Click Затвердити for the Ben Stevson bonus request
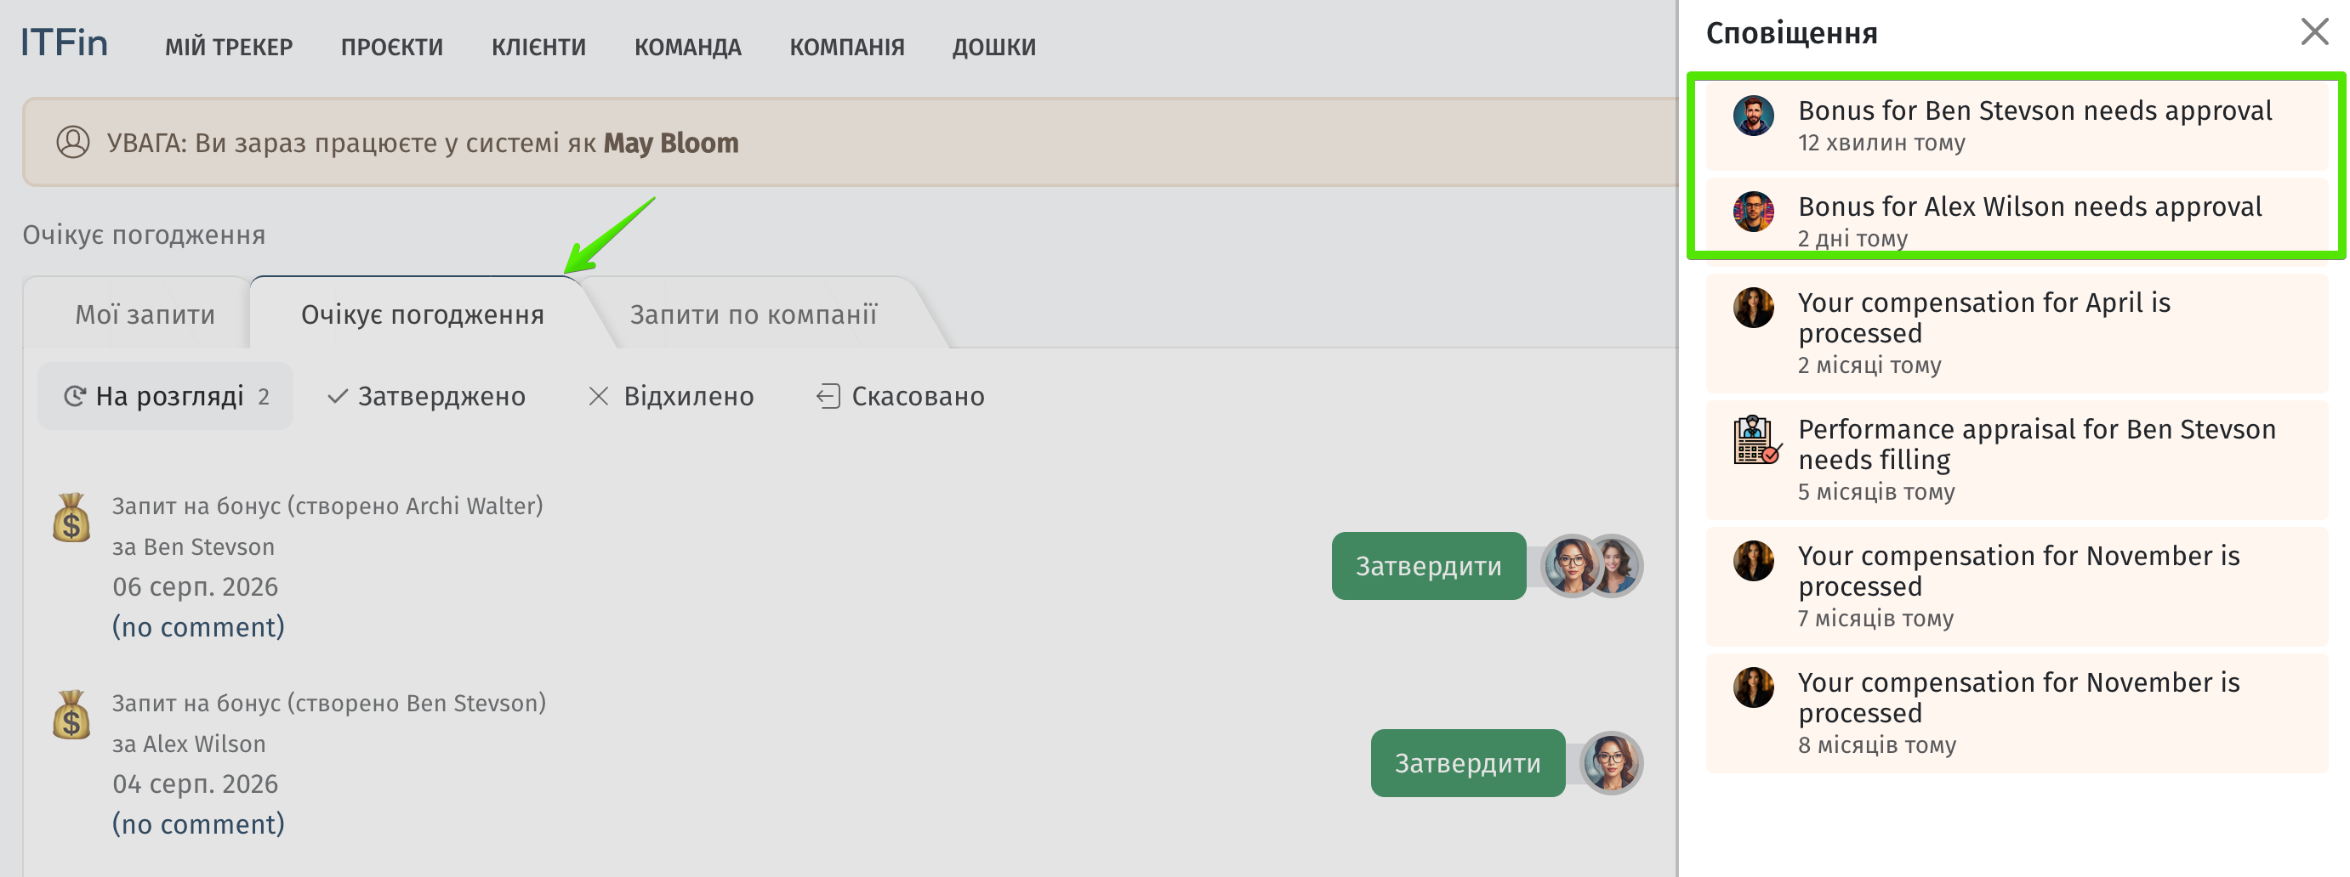Viewport: 2350px width, 877px height. 1429,566
